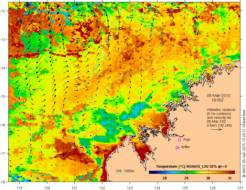Viewport: 246px width, 190px height.
Task: Click "Altimetric sealevel" legend text
Action: pos(221,110)
